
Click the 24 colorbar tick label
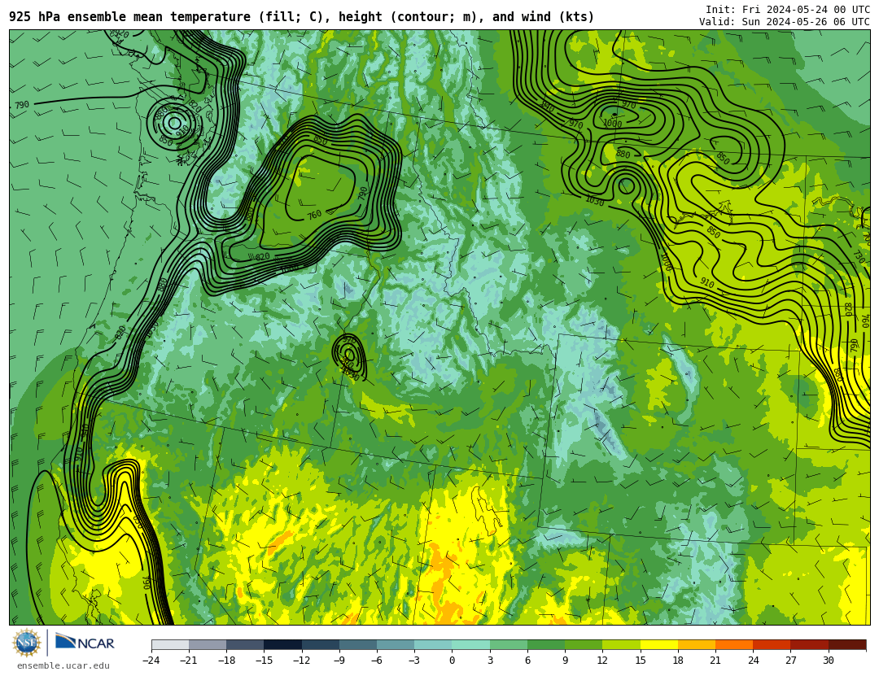pos(753,661)
